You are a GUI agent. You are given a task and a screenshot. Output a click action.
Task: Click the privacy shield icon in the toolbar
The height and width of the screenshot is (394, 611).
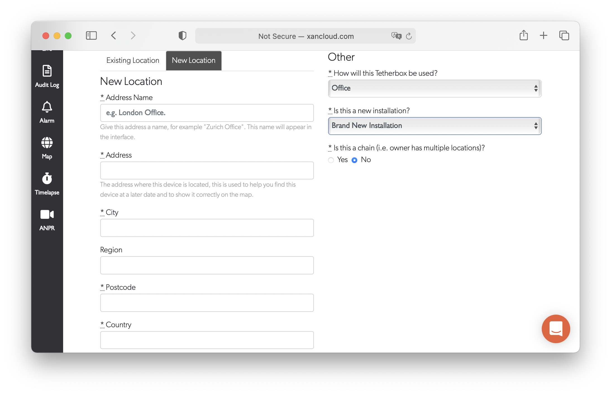click(x=182, y=35)
